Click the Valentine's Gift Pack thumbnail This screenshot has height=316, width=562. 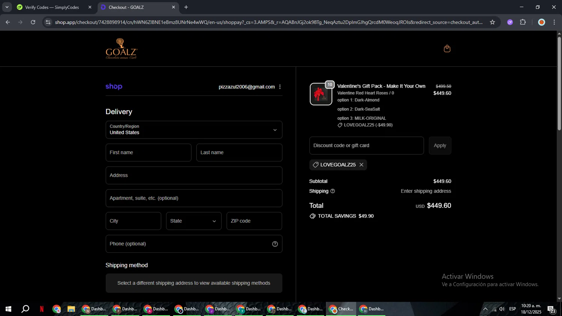321,94
